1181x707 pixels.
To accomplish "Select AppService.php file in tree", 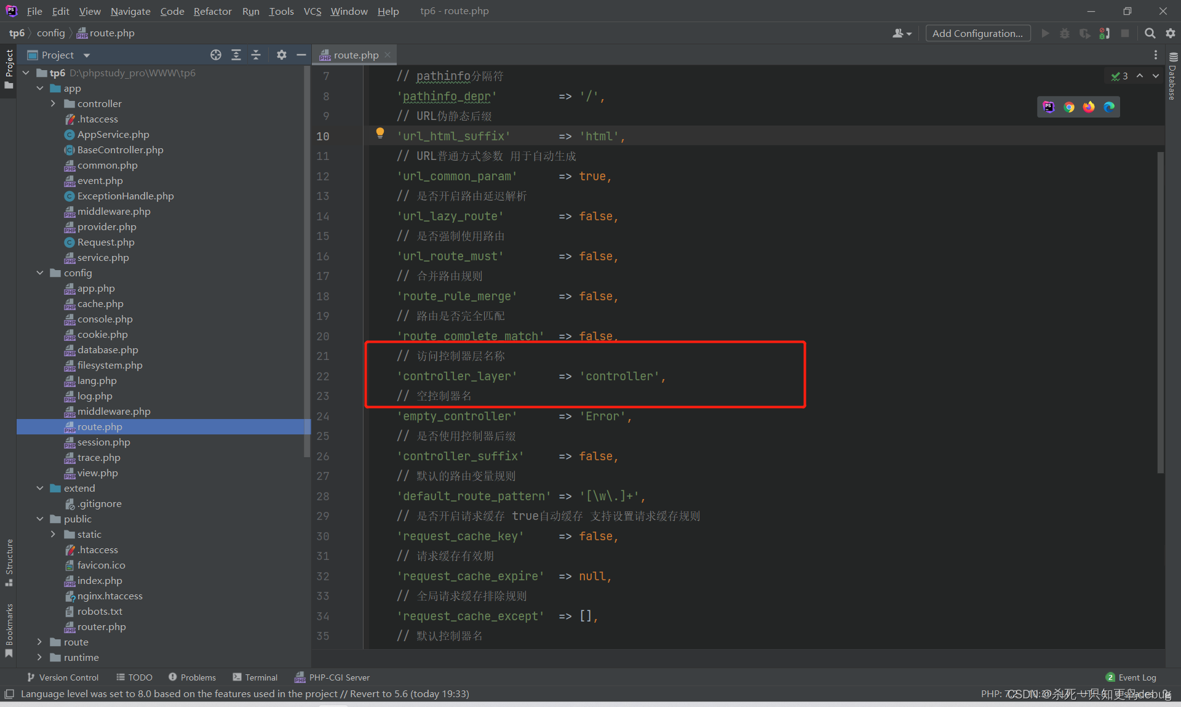I will pyautogui.click(x=113, y=134).
